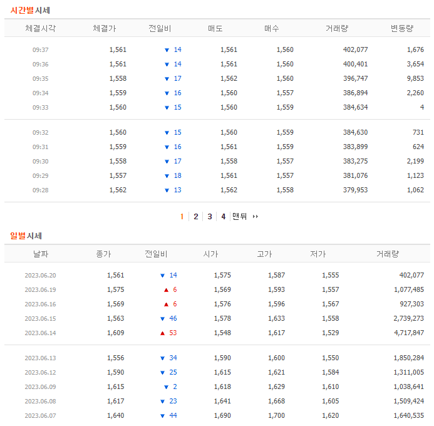This screenshot has width=434, height=426.
Task: Click the 일별시세 section title
Action: point(26,236)
